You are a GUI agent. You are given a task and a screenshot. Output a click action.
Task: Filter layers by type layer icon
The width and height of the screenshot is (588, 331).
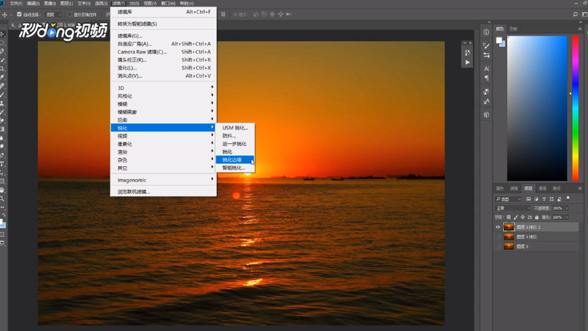coord(544,199)
